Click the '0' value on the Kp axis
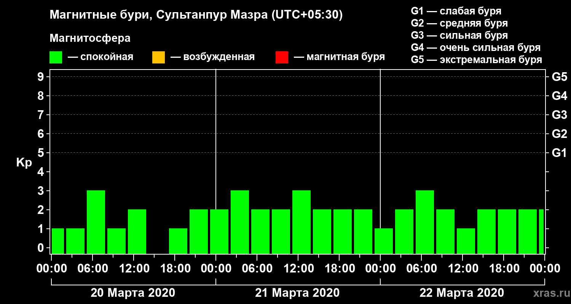 41,248
